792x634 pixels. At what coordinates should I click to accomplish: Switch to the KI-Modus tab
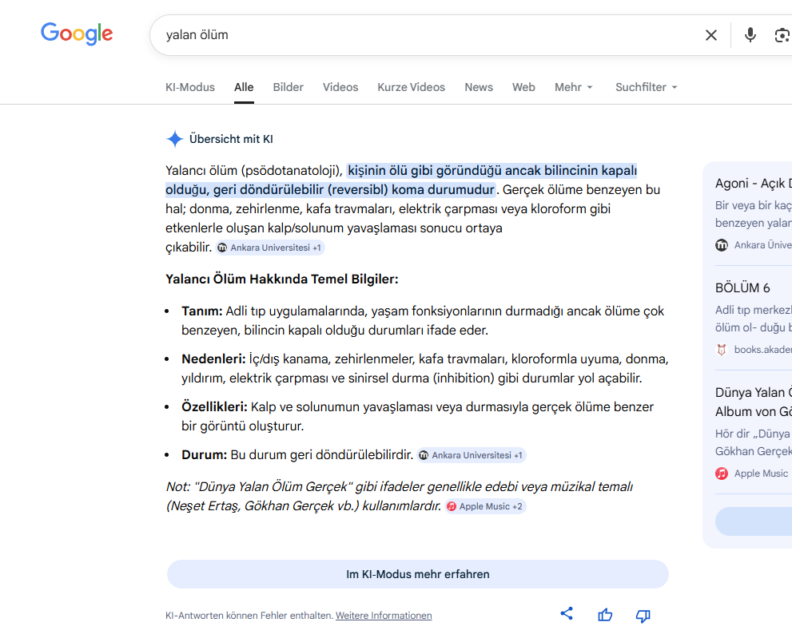point(190,87)
